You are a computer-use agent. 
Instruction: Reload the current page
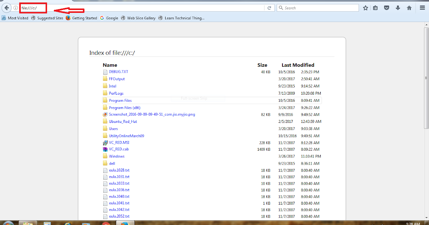tap(269, 7)
